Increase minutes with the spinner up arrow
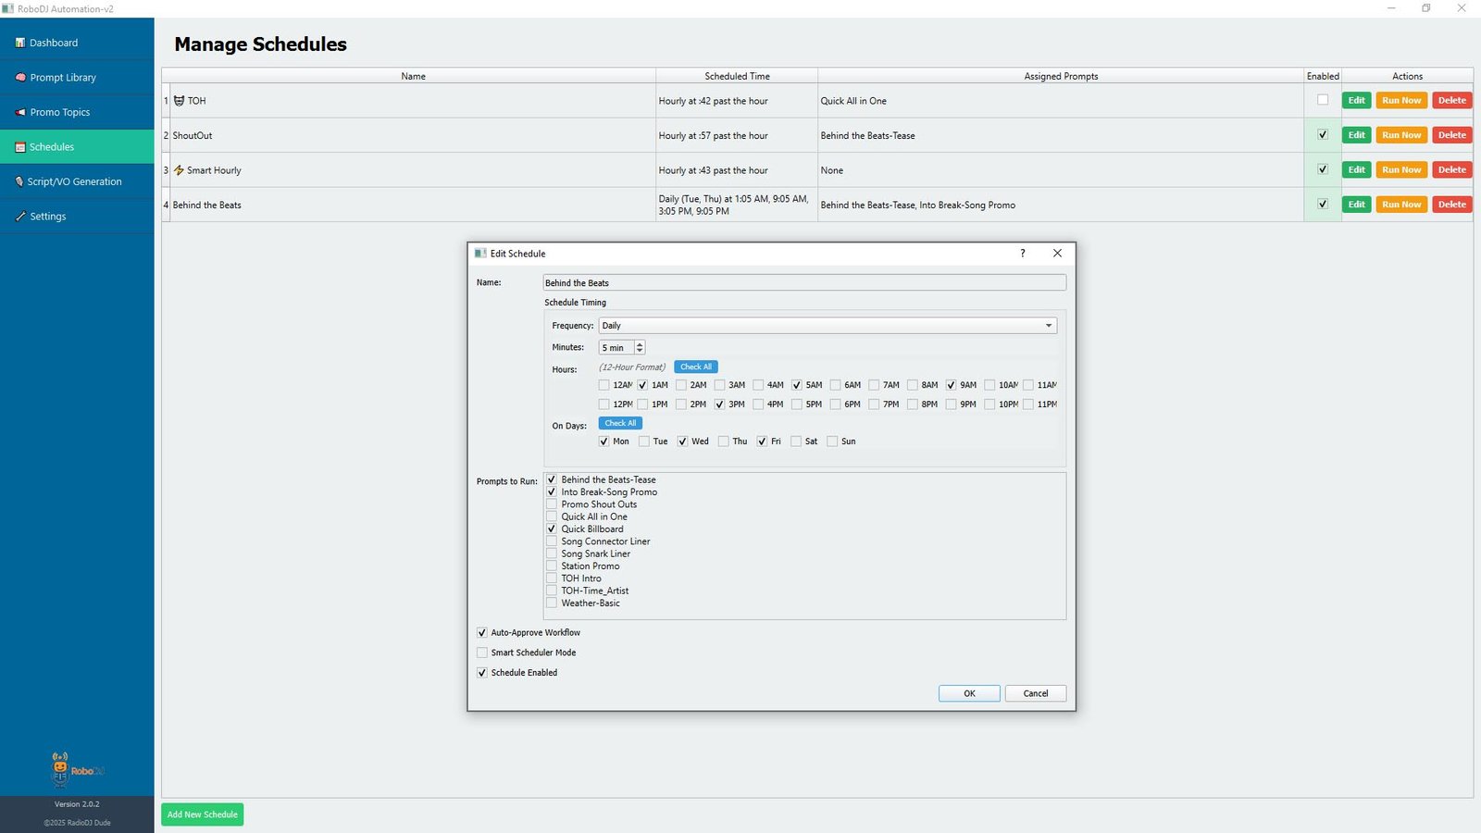The height and width of the screenshot is (833, 1481). 640,344
